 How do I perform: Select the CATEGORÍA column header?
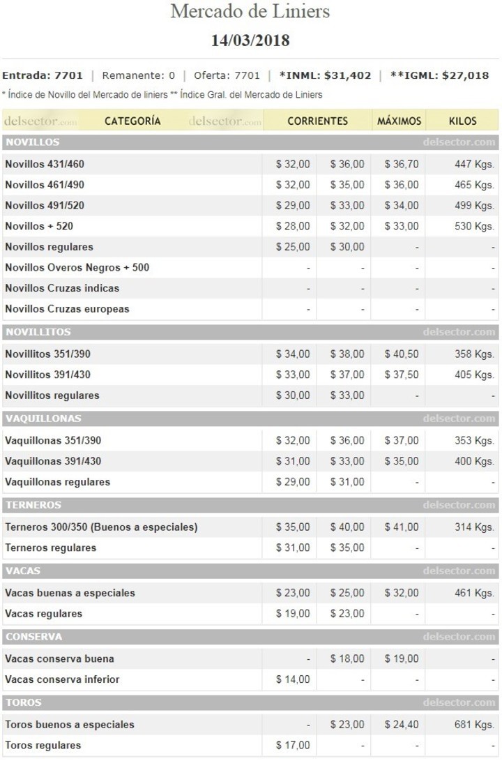132,121
